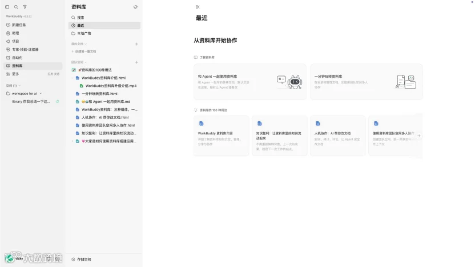This screenshot has width=475, height=267.
Task: Collapse the 空间 (1) section
Action: [x=19, y=86]
